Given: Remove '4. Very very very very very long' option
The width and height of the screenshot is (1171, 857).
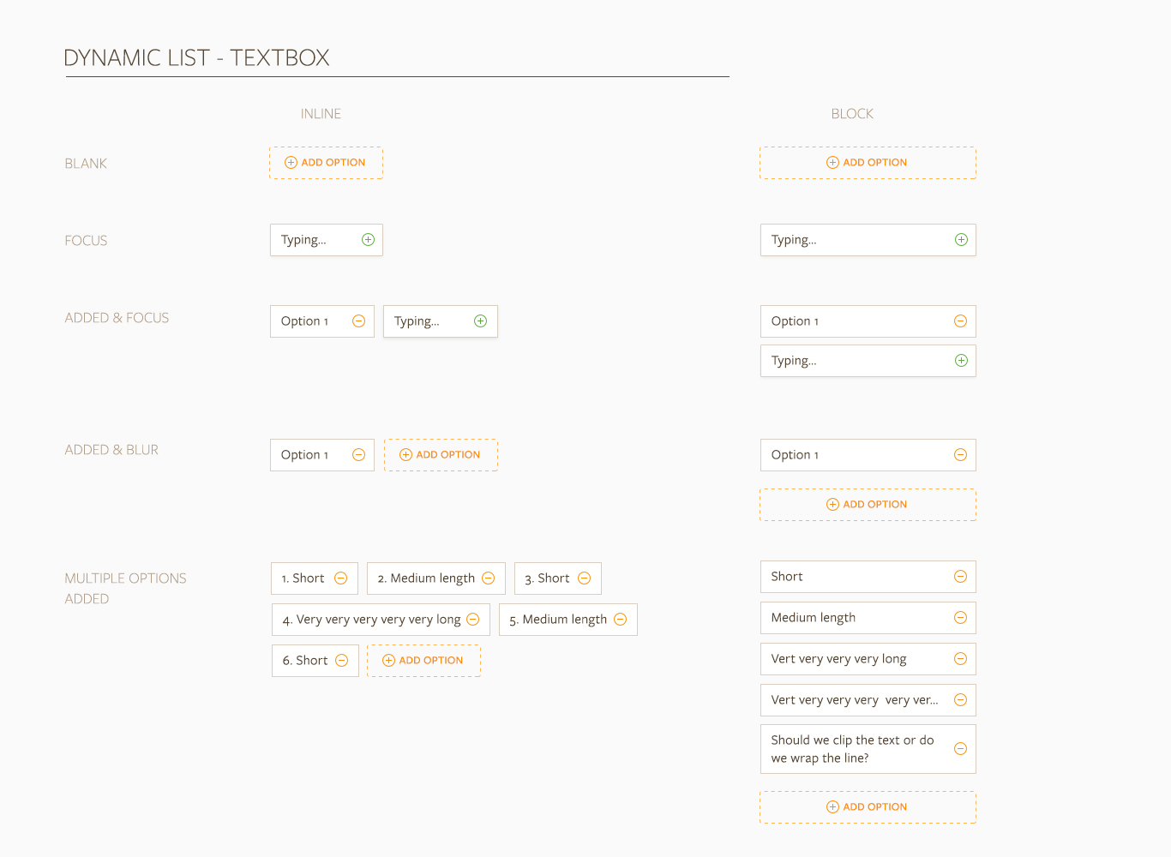Looking at the screenshot, I should 472,620.
